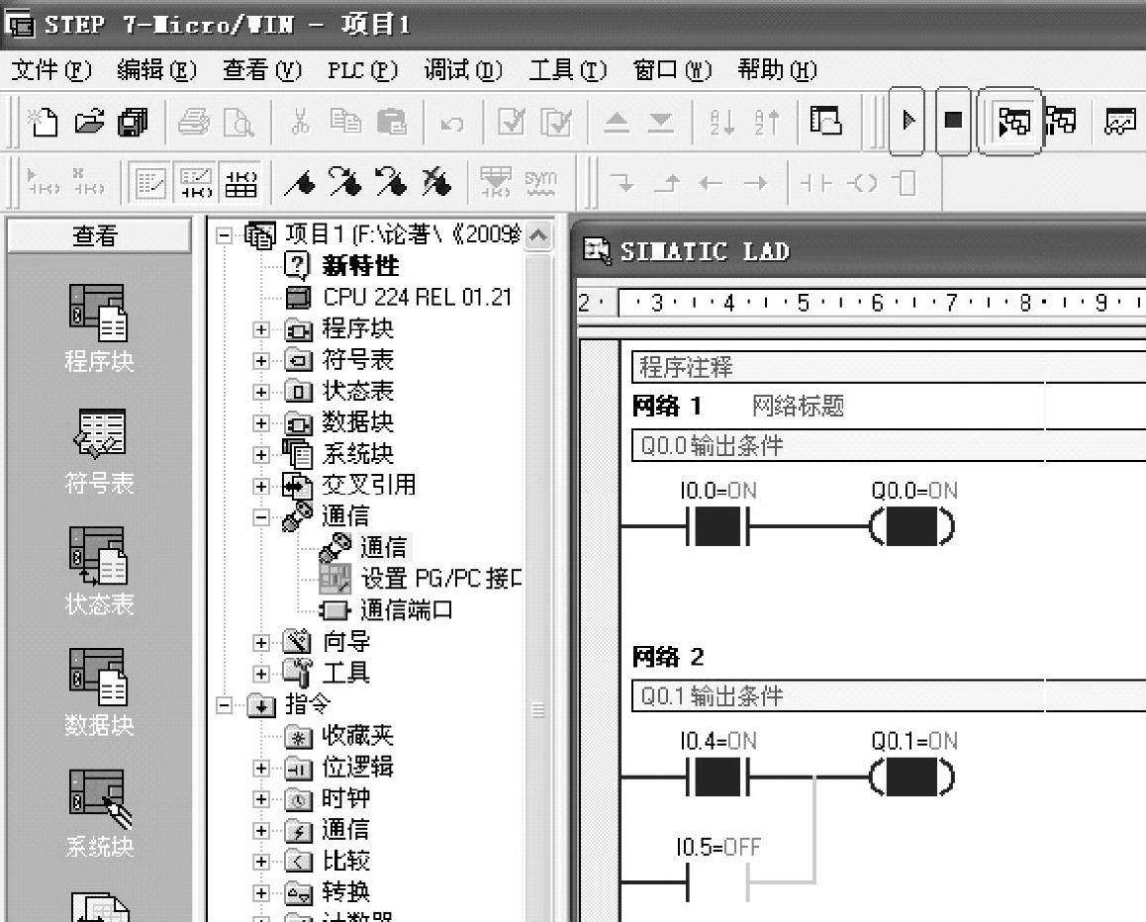Open the 窗口(W) menu

[x=672, y=70]
